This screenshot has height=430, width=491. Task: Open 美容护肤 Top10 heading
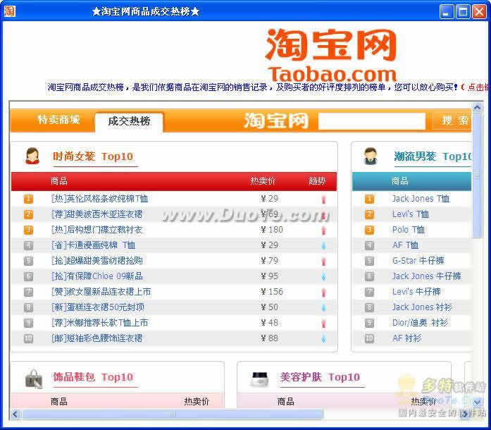click(320, 377)
